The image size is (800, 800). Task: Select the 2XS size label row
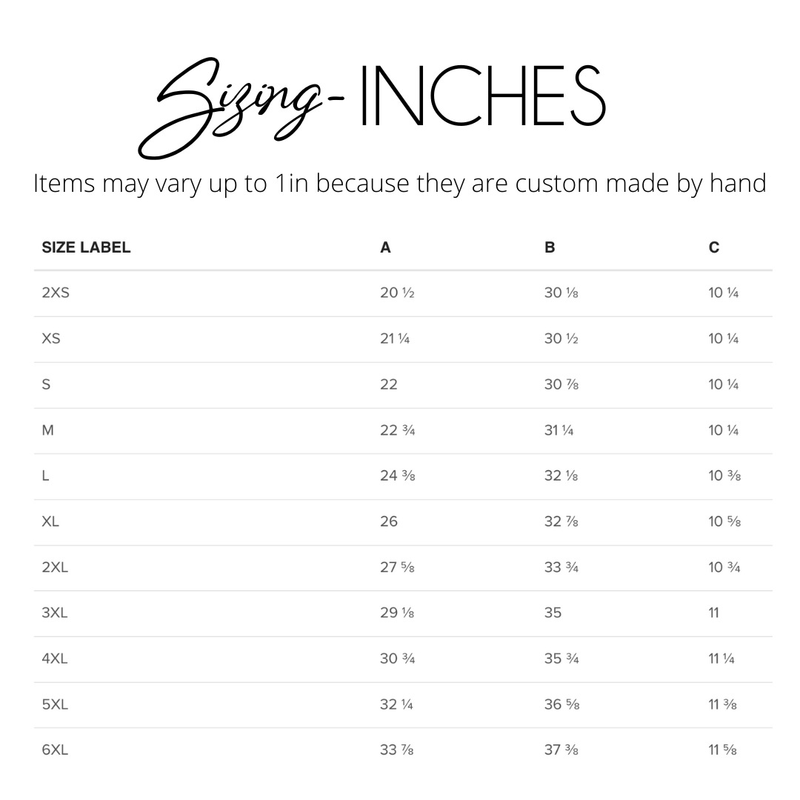pyautogui.click(x=56, y=293)
